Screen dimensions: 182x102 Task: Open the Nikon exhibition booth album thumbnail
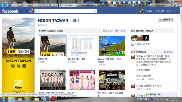[x=112, y=80]
